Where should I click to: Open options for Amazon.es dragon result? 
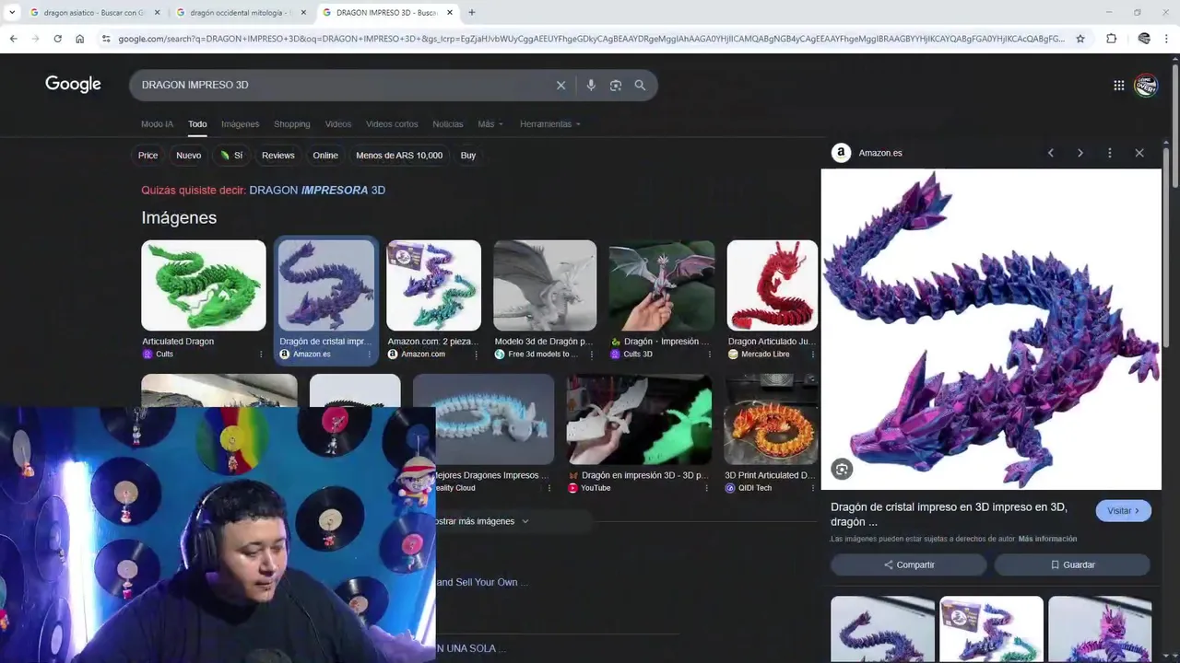click(x=370, y=354)
